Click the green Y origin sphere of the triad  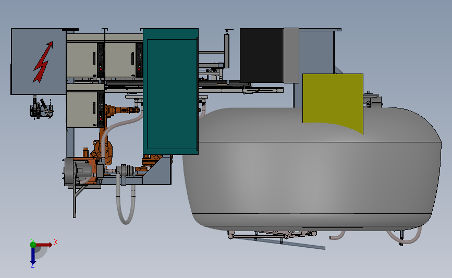[33, 245]
